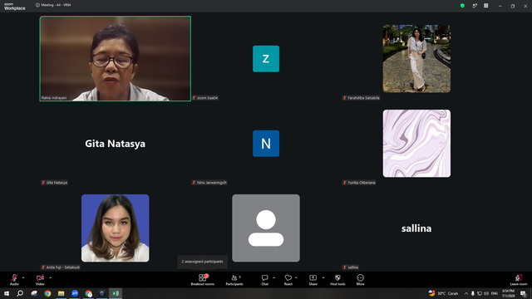Click the green encryption shield icon
Viewport: 532px width, 299px height.
click(x=462, y=6)
